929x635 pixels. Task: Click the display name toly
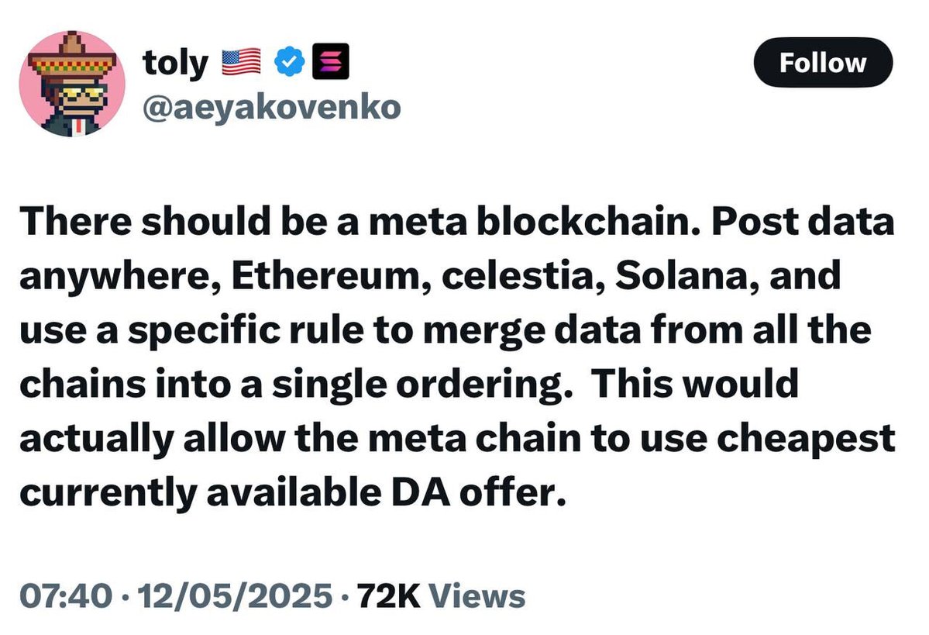[x=175, y=62]
